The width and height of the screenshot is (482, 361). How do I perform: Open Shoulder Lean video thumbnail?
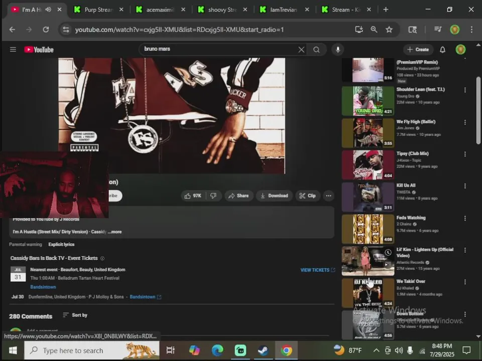(368, 101)
